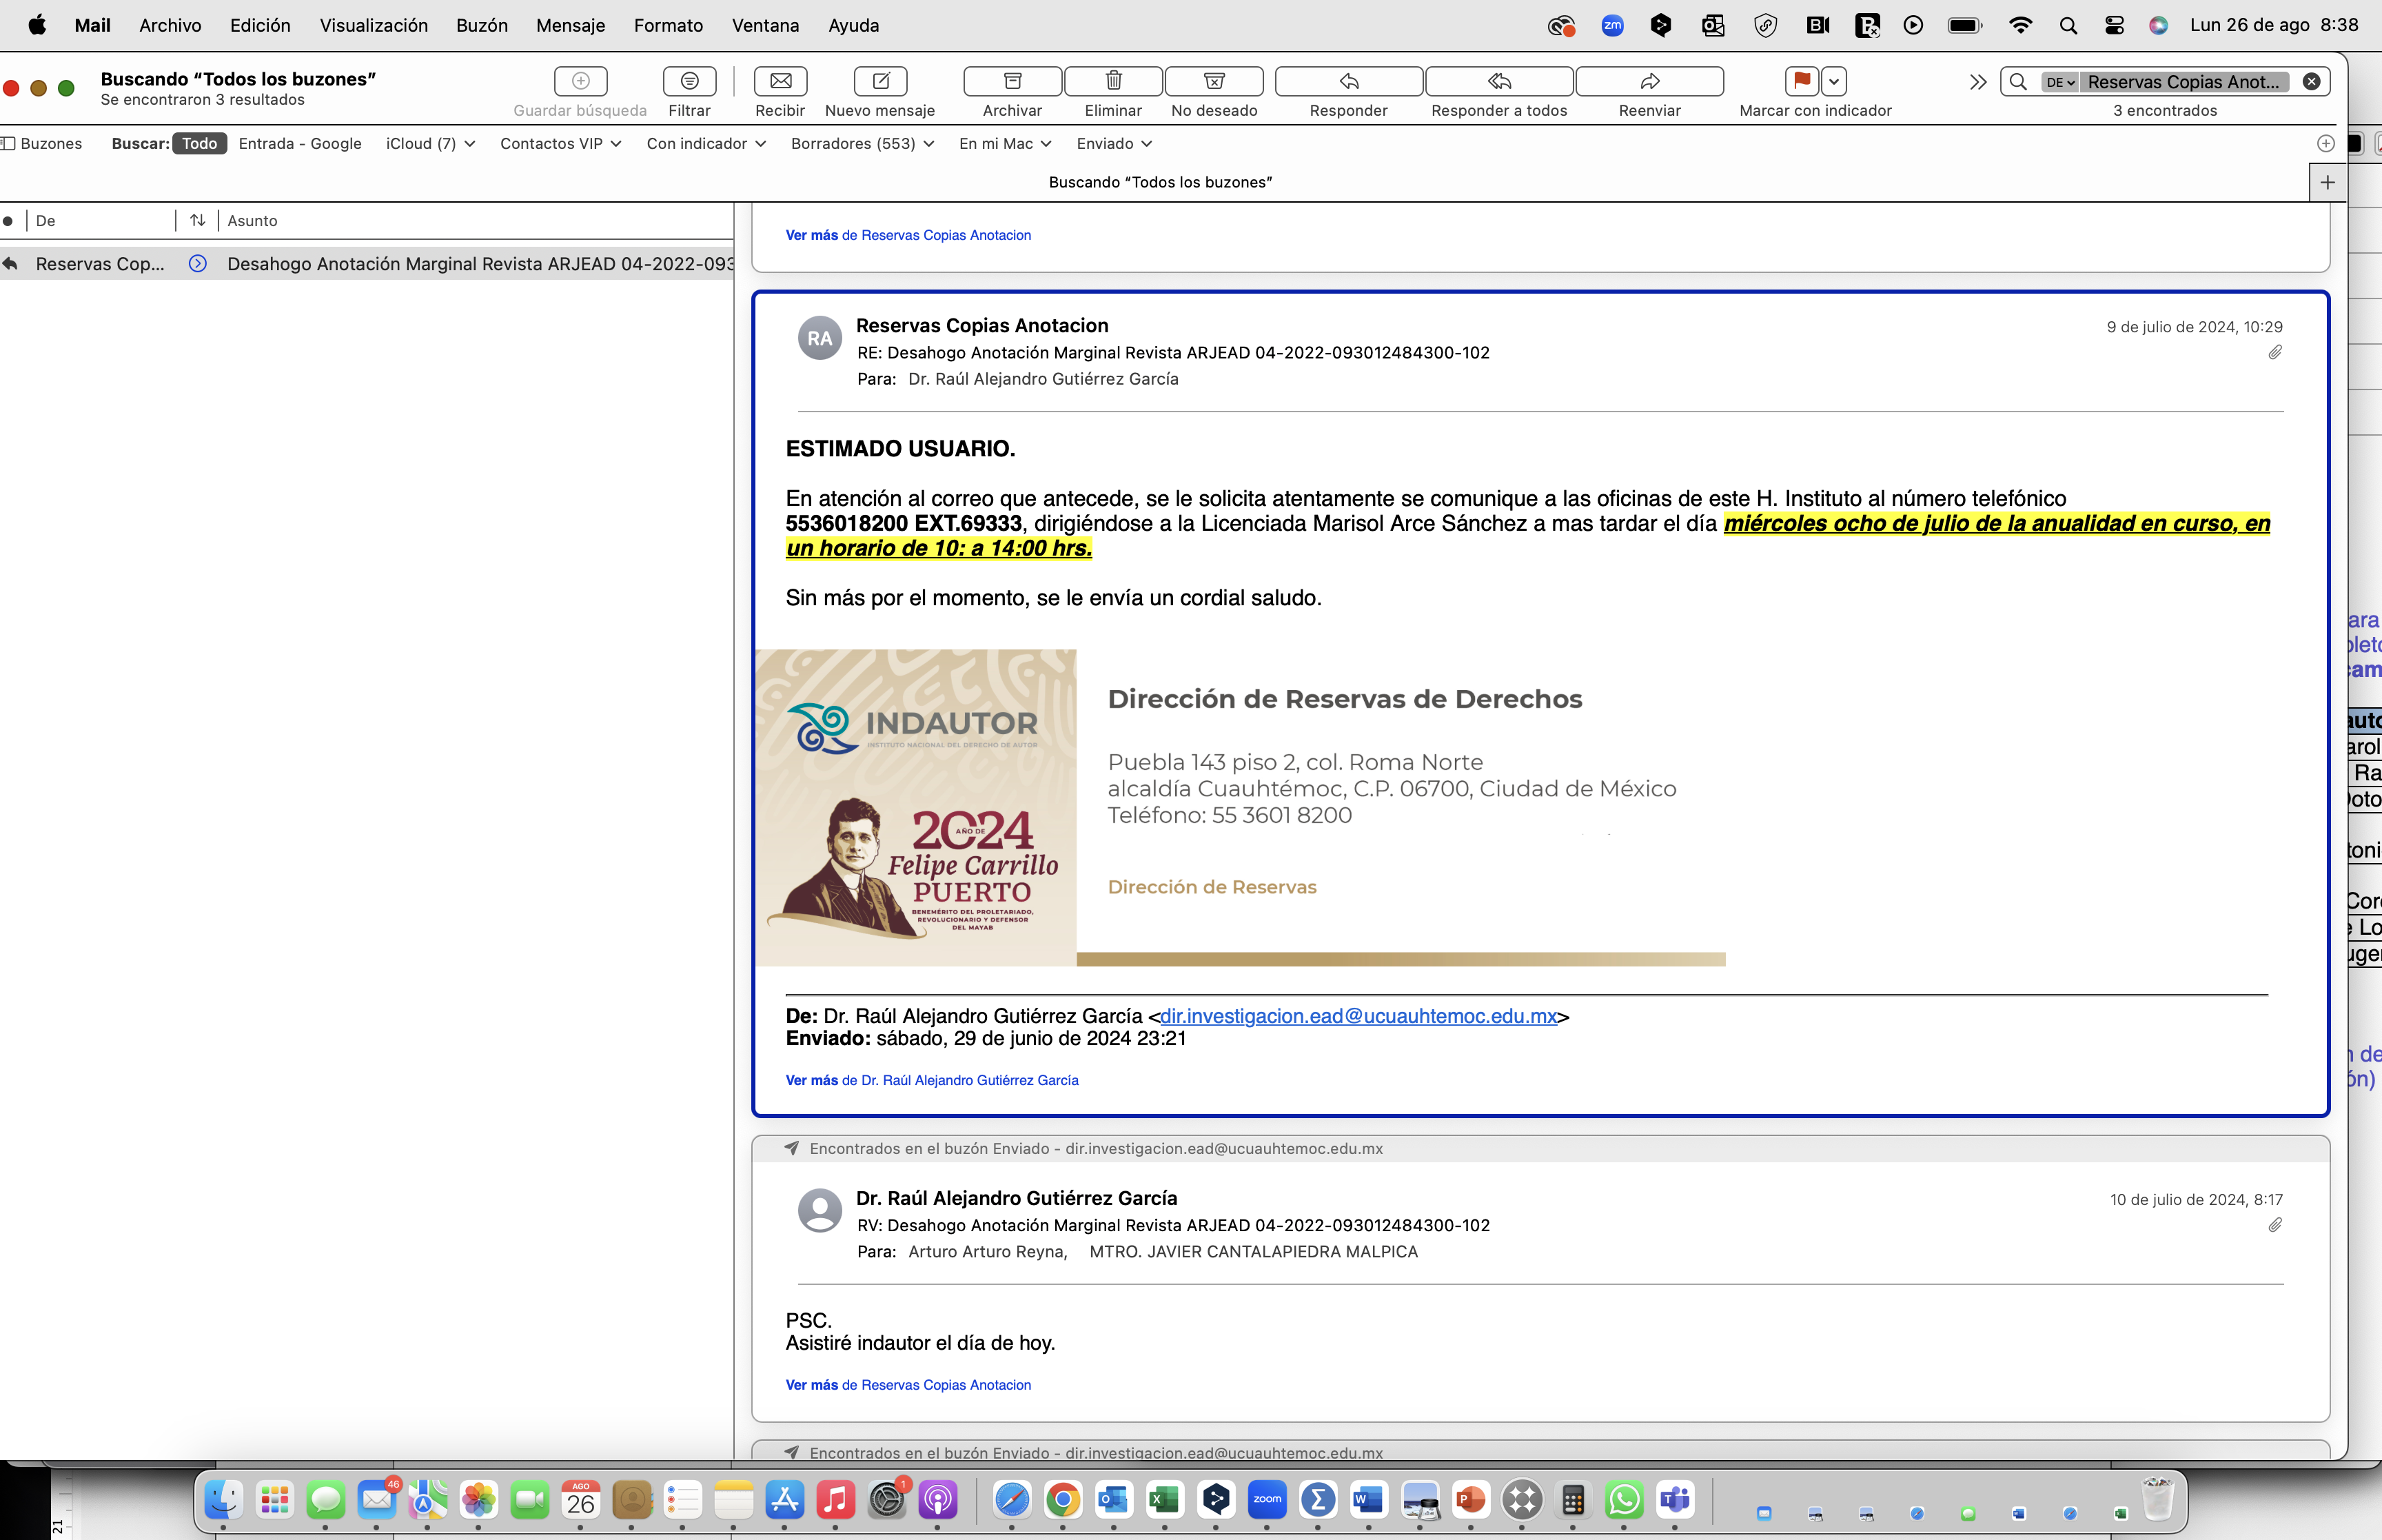Open the Formato menu
The height and width of the screenshot is (1540, 2382).
(668, 25)
